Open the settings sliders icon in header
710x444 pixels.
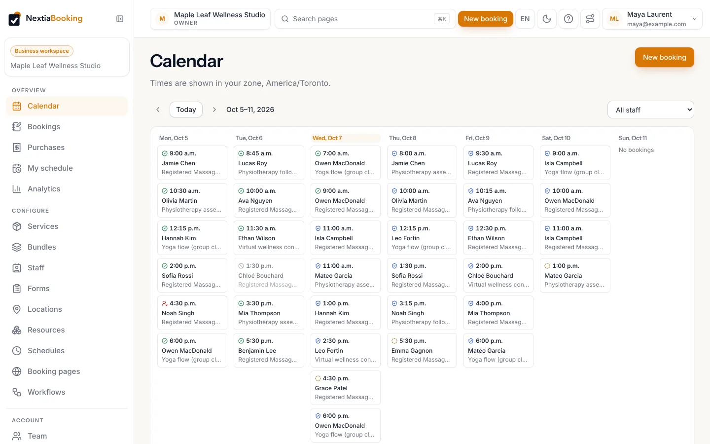[x=590, y=19]
